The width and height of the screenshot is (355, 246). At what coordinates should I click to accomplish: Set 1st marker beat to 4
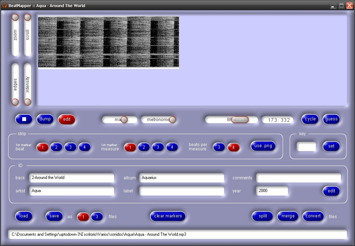click(x=85, y=147)
